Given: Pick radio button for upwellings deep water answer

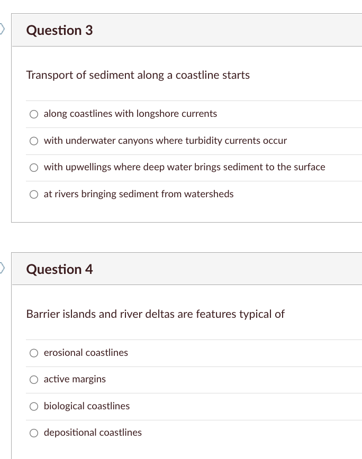Looking at the screenshot, I should click(34, 168).
